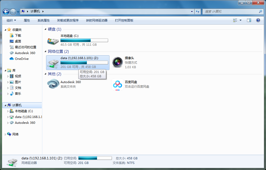266x170 pixels.
Task: Select the 百度网盘 icon
Action: (117, 84)
